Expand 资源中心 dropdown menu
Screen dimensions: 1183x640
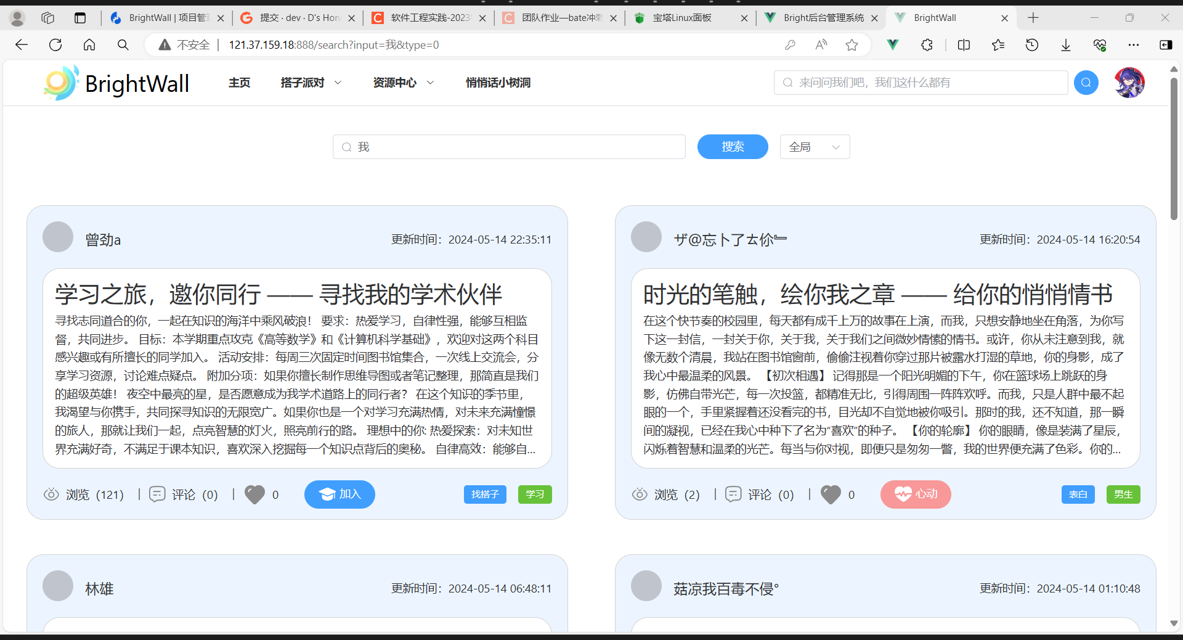click(403, 83)
